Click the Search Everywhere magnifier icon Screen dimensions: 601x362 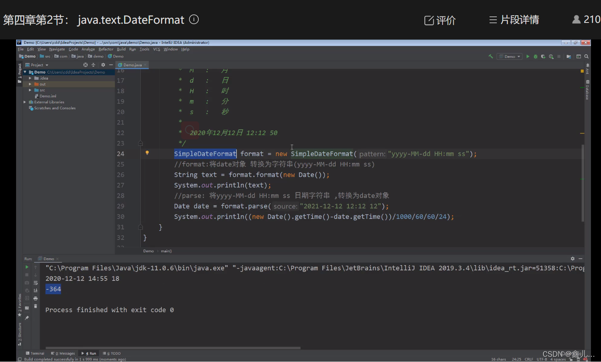point(587,57)
